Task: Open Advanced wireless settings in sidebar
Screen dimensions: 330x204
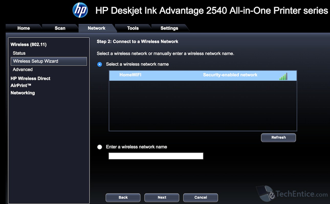Action: click(23, 69)
